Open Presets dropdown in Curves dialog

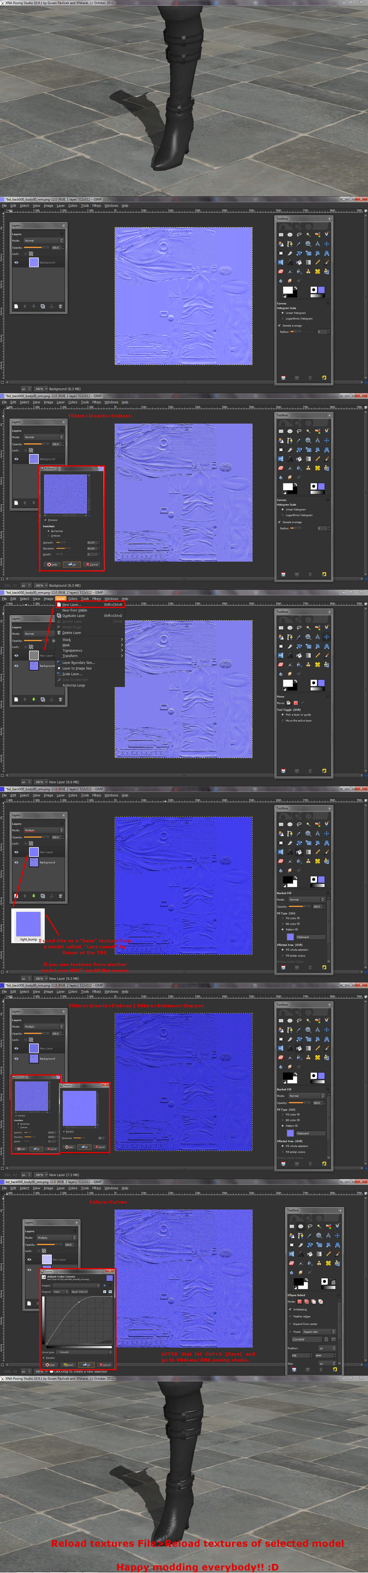click(76, 1286)
